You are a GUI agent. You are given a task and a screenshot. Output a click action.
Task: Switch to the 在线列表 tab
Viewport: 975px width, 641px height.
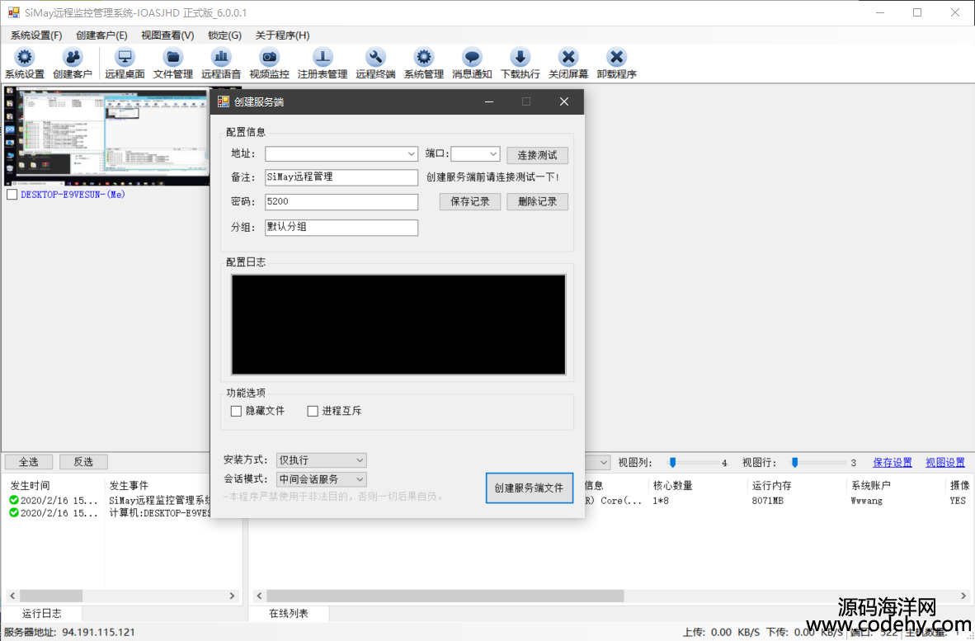click(289, 614)
